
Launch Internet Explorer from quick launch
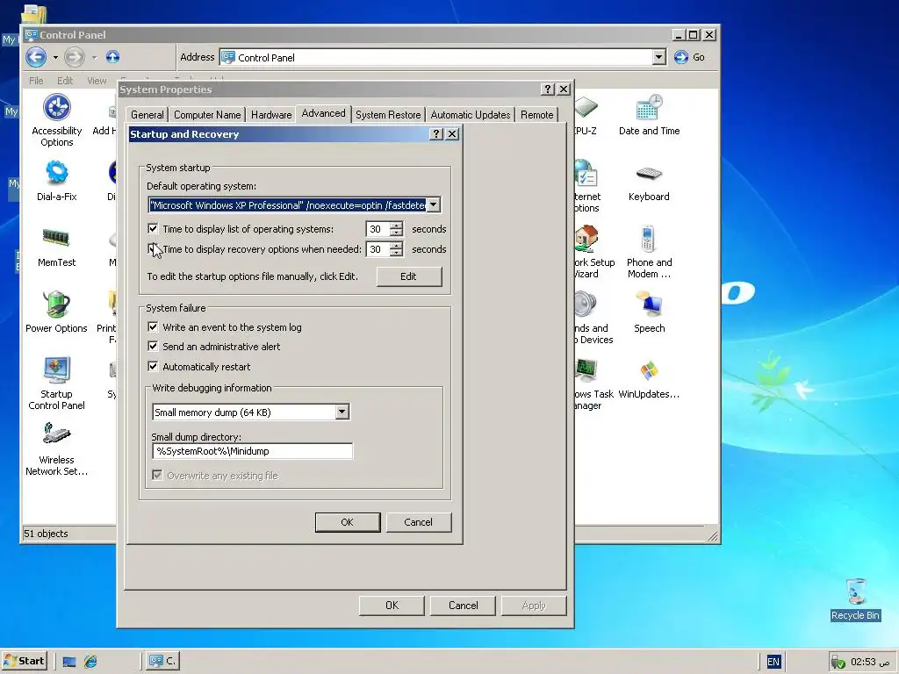[90, 662]
